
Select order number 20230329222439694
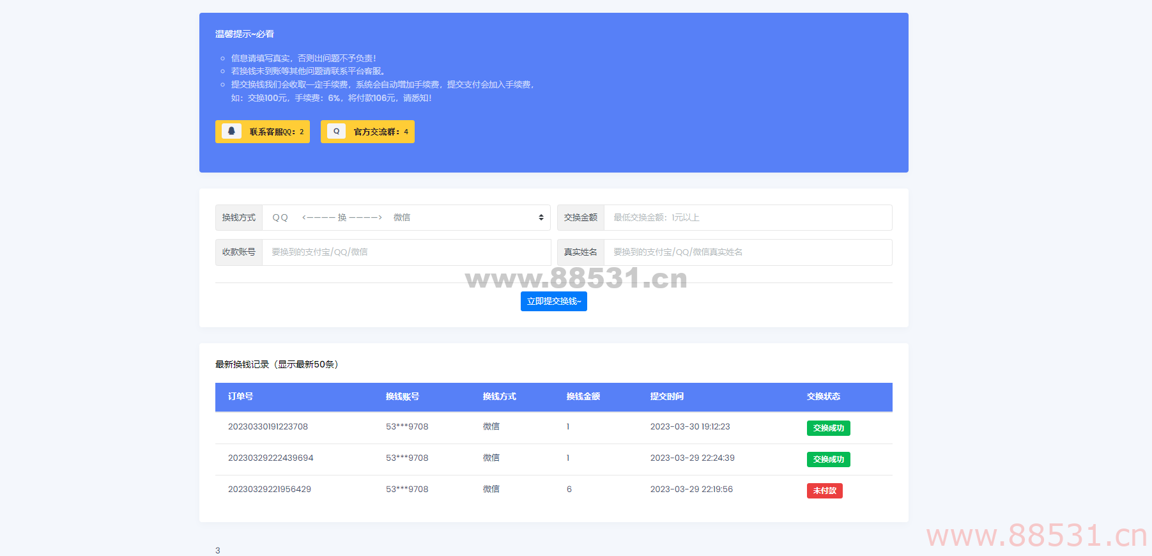[x=271, y=458]
